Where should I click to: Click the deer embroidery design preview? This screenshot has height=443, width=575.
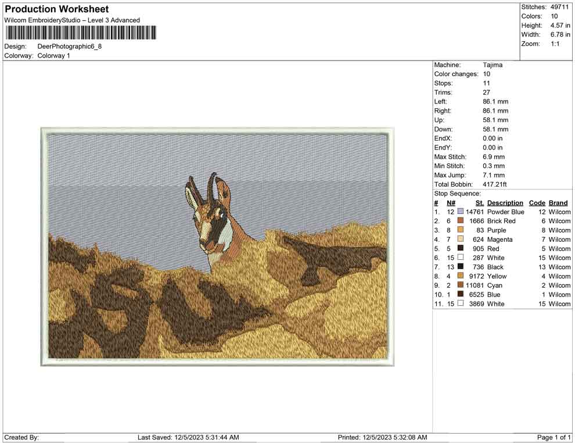217,246
